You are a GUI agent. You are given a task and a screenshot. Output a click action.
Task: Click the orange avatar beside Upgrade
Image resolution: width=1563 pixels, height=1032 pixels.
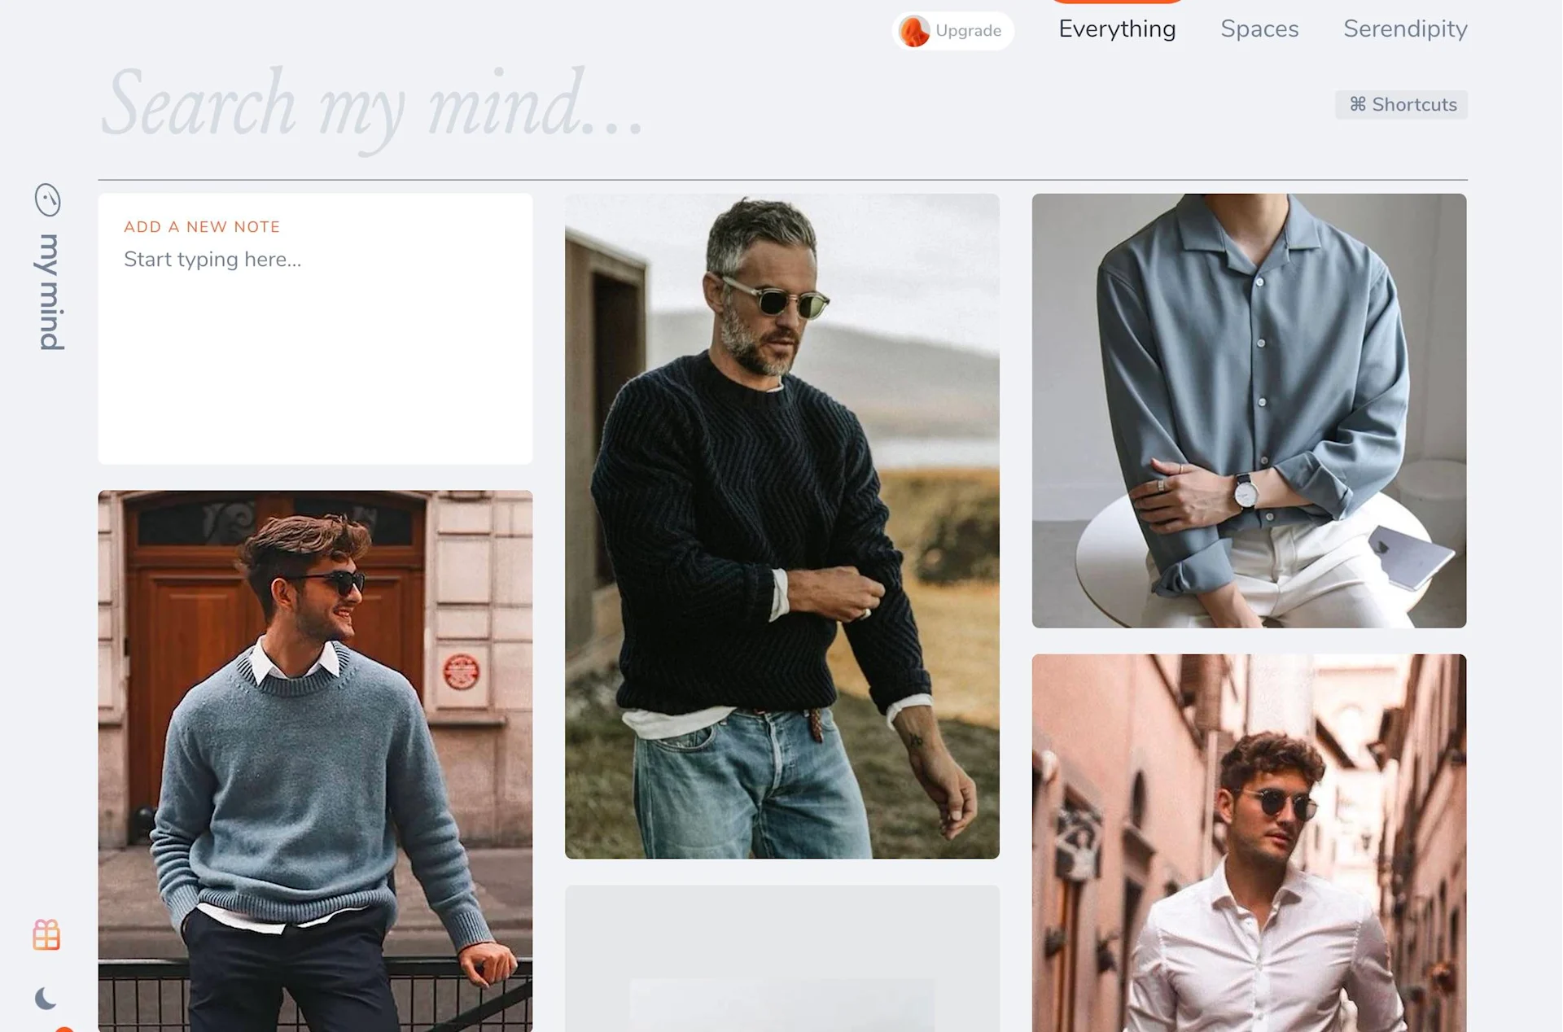913,31
